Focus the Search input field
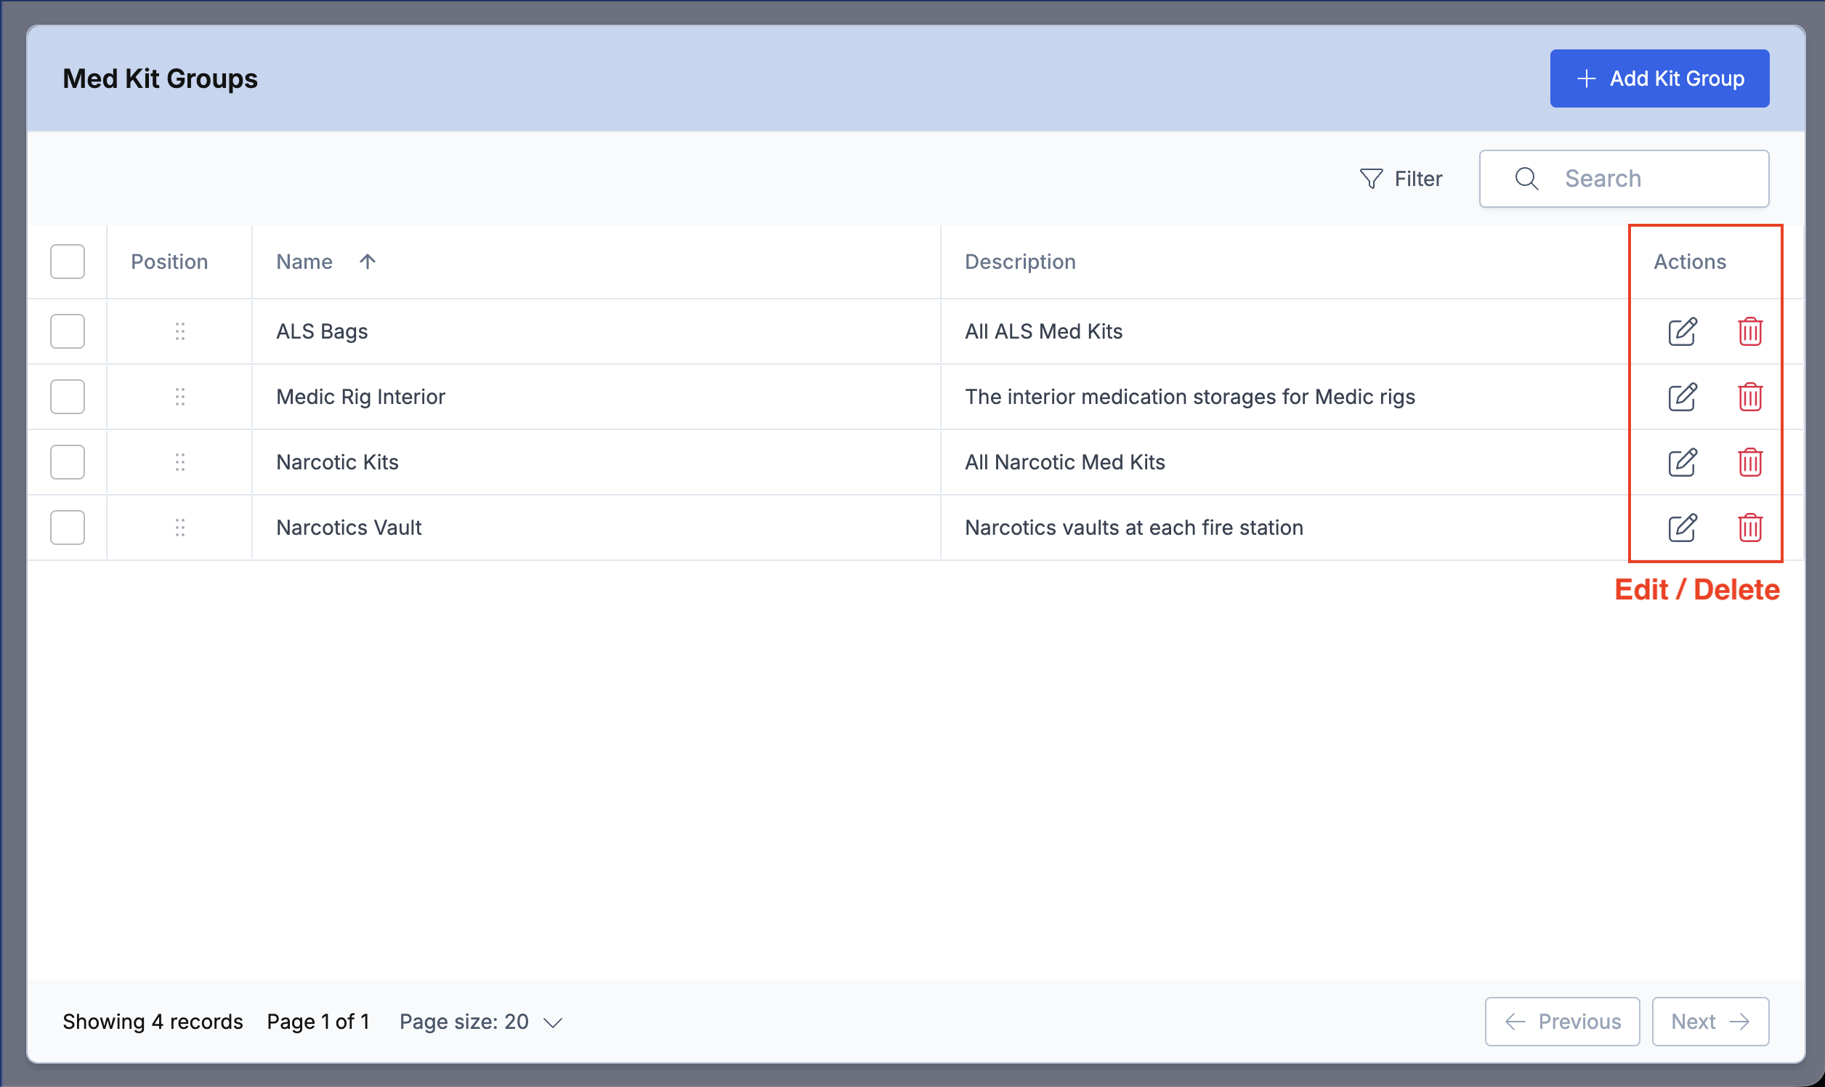Viewport: 1825px width, 1087px height. click(1624, 179)
